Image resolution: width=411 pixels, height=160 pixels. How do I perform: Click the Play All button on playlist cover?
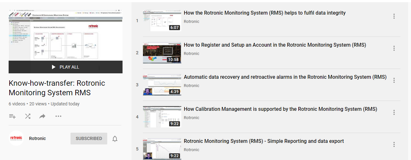point(65,67)
